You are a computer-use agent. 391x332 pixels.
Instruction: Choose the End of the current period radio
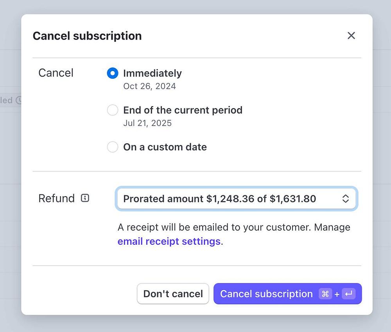pyautogui.click(x=113, y=110)
